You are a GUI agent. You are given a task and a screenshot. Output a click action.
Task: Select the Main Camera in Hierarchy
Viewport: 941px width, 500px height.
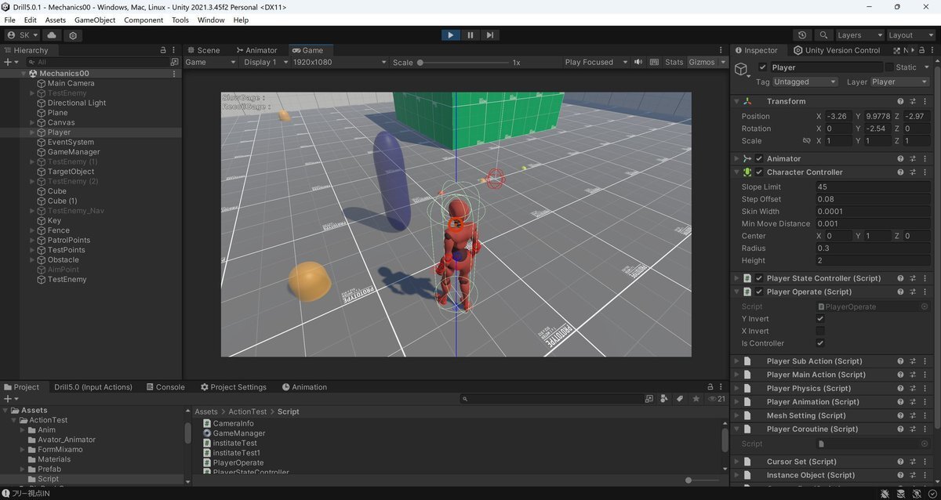tap(71, 83)
